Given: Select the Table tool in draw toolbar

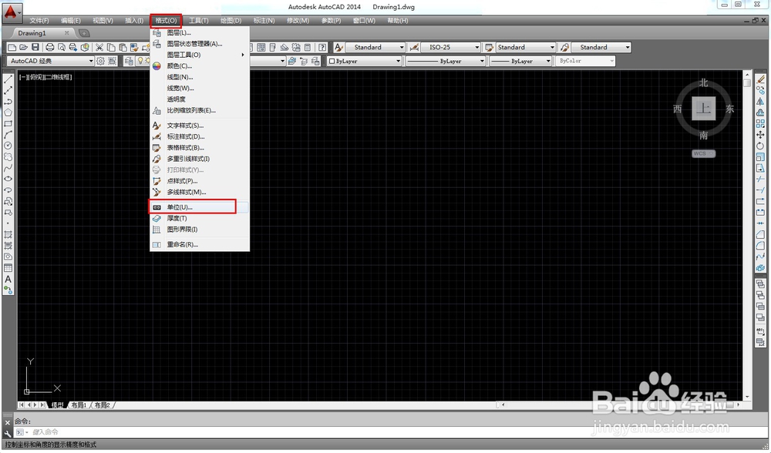Looking at the screenshot, I should [x=8, y=268].
